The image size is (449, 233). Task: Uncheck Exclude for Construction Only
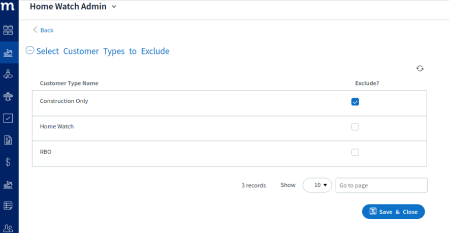tap(355, 102)
